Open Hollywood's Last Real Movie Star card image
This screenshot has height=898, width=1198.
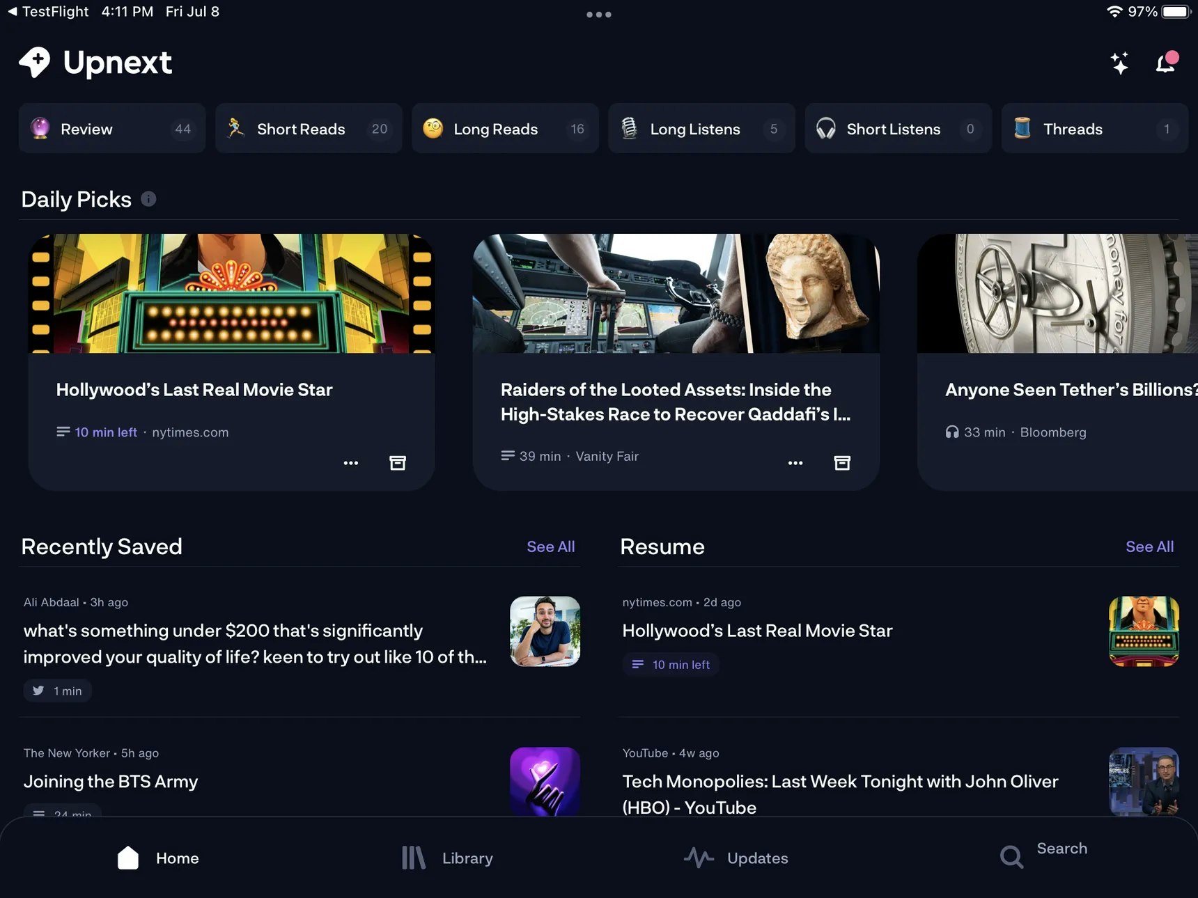231,293
